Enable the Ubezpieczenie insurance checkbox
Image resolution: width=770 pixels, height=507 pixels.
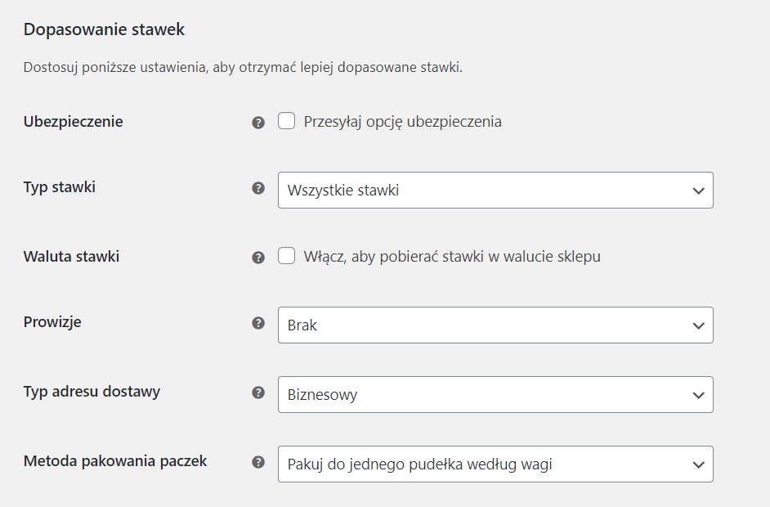pos(286,121)
